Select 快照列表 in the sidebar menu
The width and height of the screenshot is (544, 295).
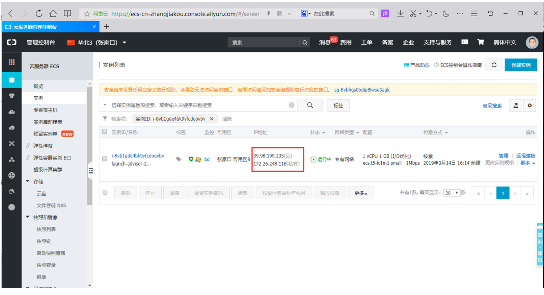[46, 229]
